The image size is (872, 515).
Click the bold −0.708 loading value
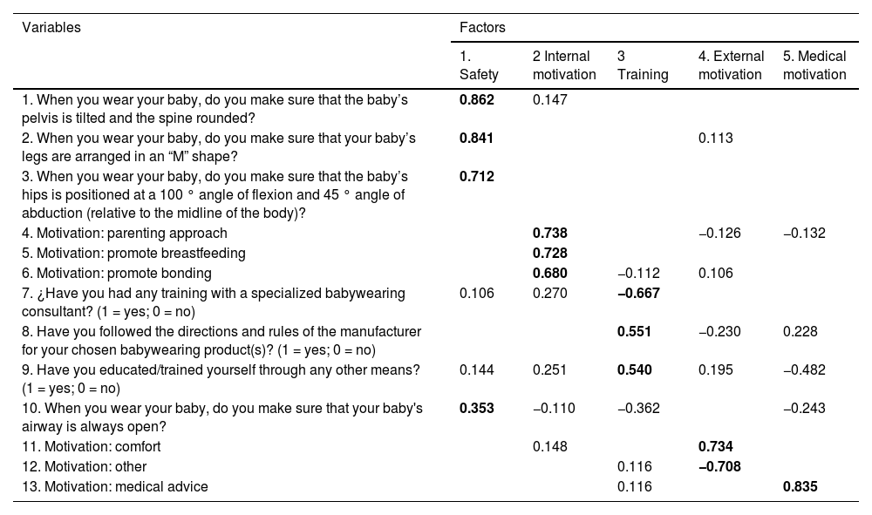coord(719,467)
